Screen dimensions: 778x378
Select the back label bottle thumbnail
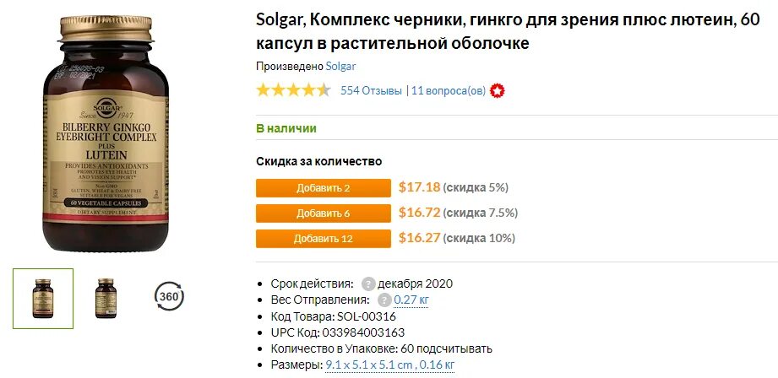(106, 298)
